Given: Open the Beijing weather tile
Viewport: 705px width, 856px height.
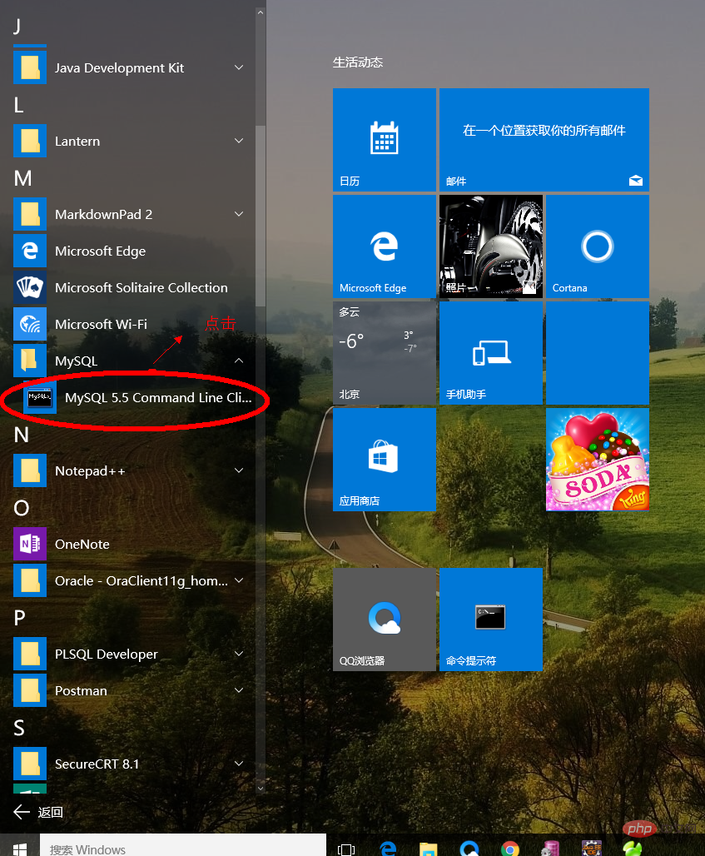Looking at the screenshot, I should coord(385,353).
